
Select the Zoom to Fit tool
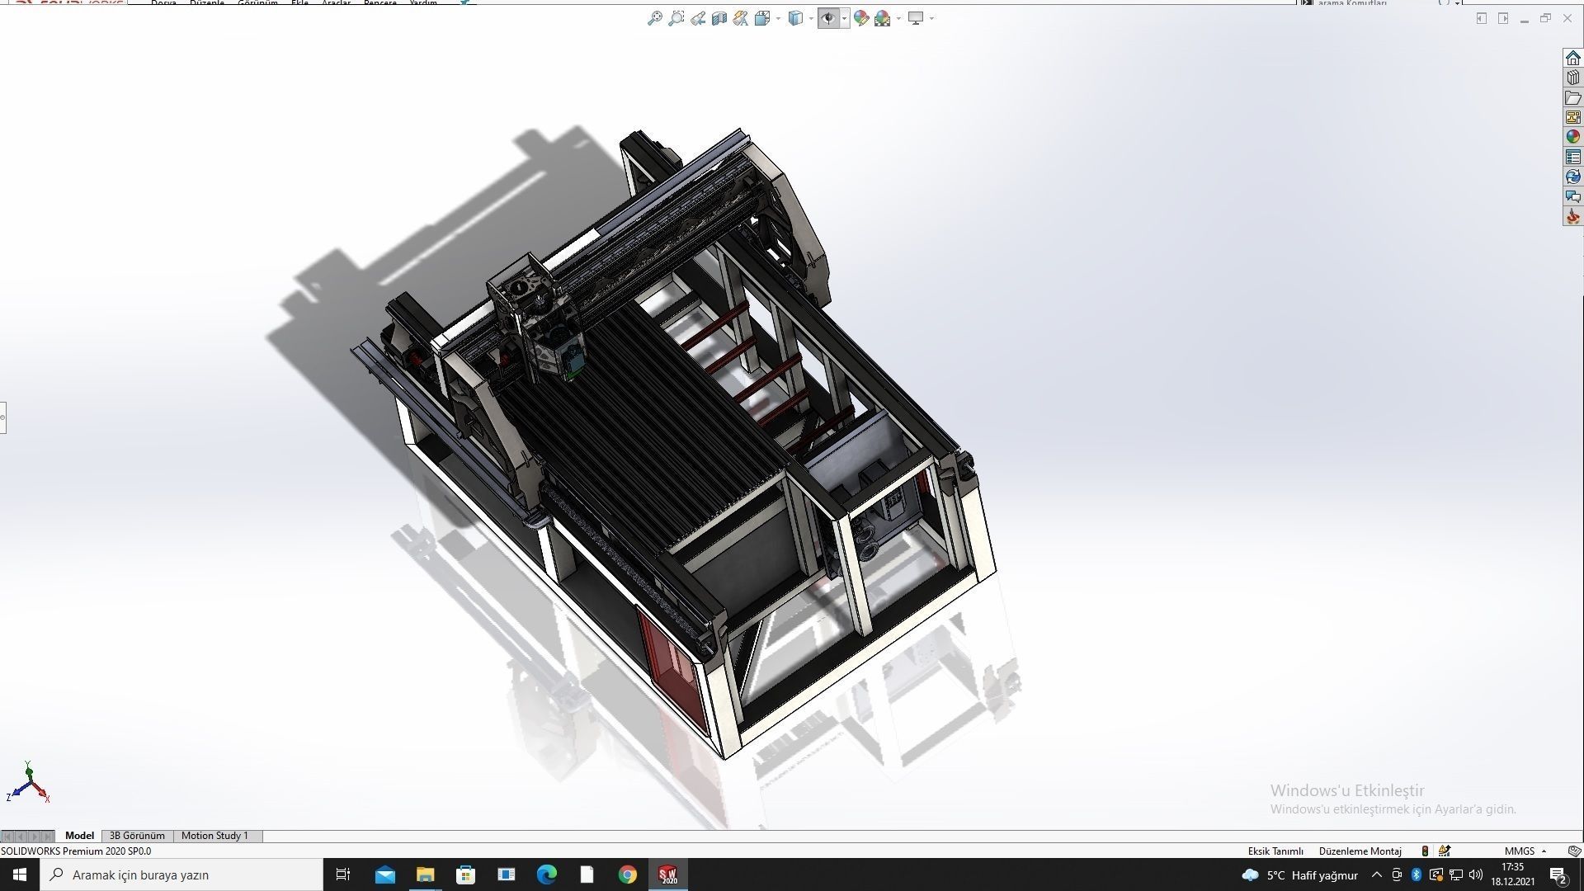656,18
